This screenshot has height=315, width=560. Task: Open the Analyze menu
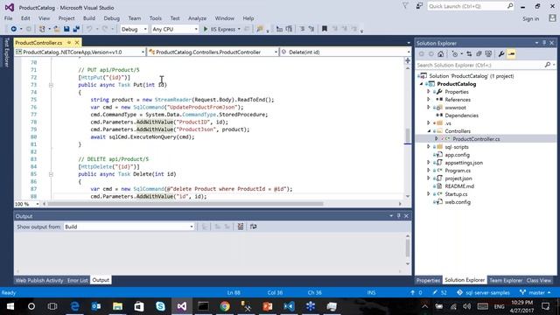(x=197, y=18)
